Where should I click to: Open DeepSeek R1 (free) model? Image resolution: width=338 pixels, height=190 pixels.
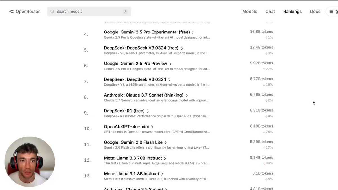point(124,111)
